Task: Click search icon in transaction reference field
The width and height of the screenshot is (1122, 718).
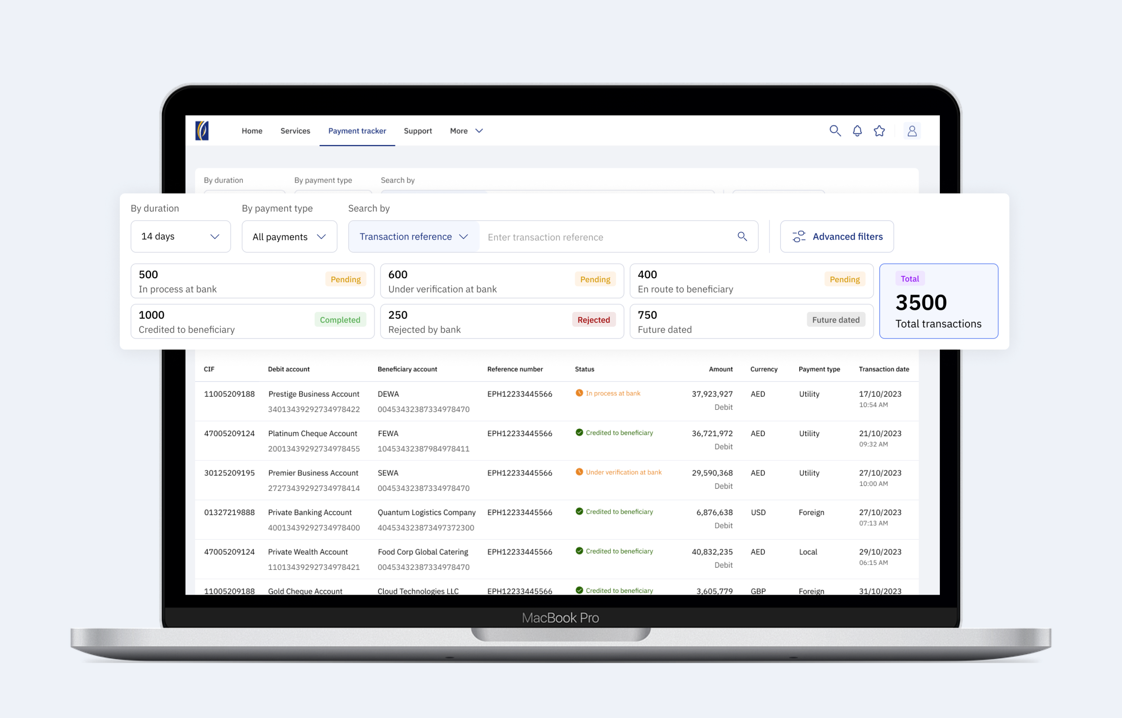Action: pyautogui.click(x=742, y=237)
